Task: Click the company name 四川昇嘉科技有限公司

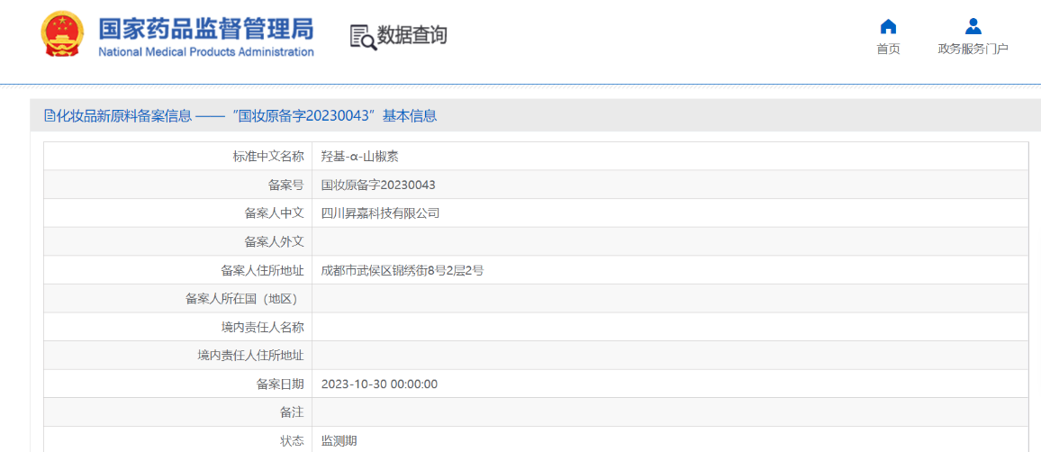Action: coord(380,213)
